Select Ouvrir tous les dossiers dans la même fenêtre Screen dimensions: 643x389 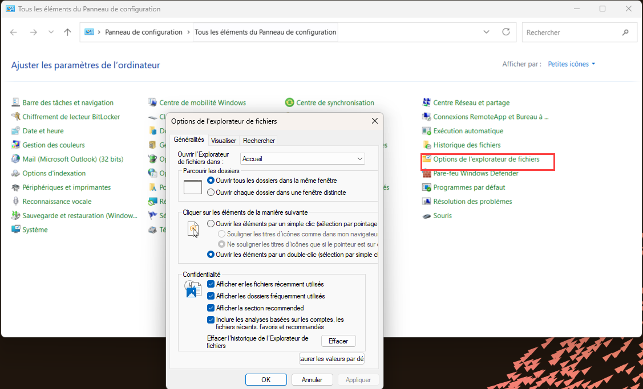point(211,181)
